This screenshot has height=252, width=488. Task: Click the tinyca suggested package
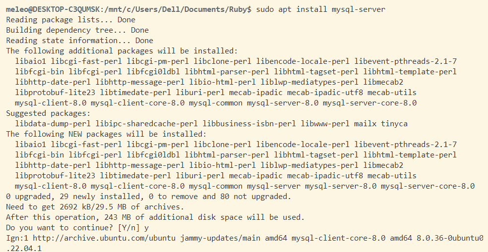click(x=394, y=124)
